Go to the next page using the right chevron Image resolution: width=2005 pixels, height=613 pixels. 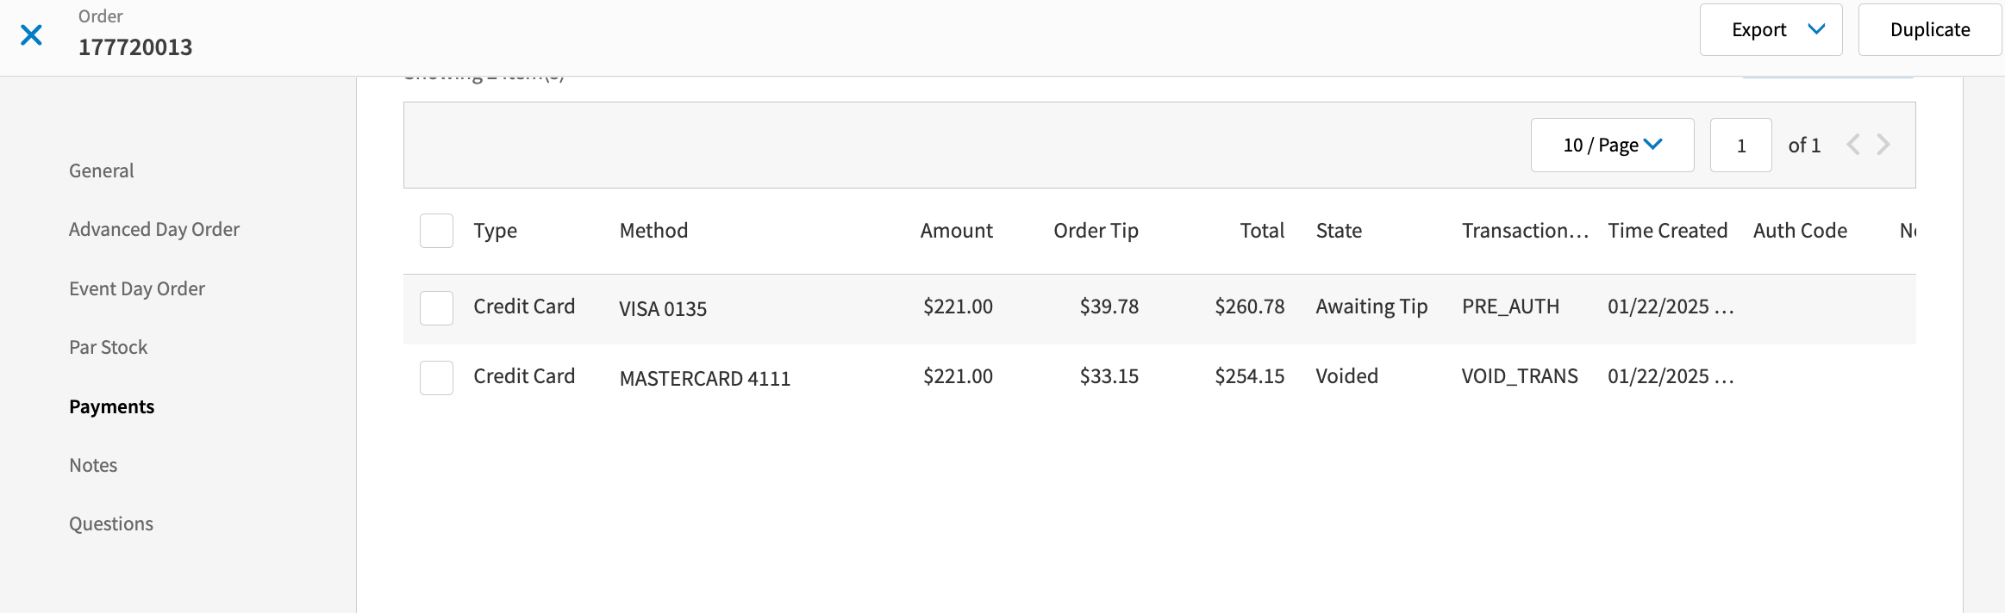1883,145
